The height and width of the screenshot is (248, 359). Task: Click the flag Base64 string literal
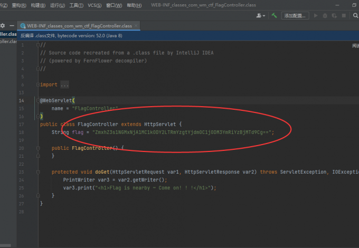(x=182, y=132)
